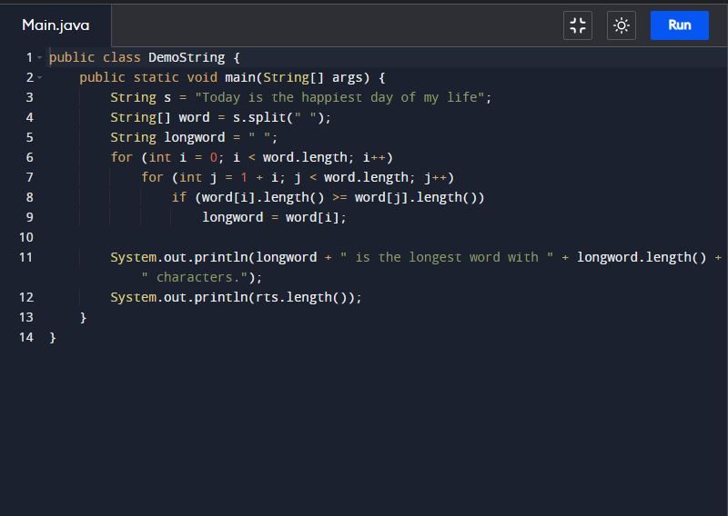Click line number 4 in the gutter
728x516 pixels.
point(30,117)
